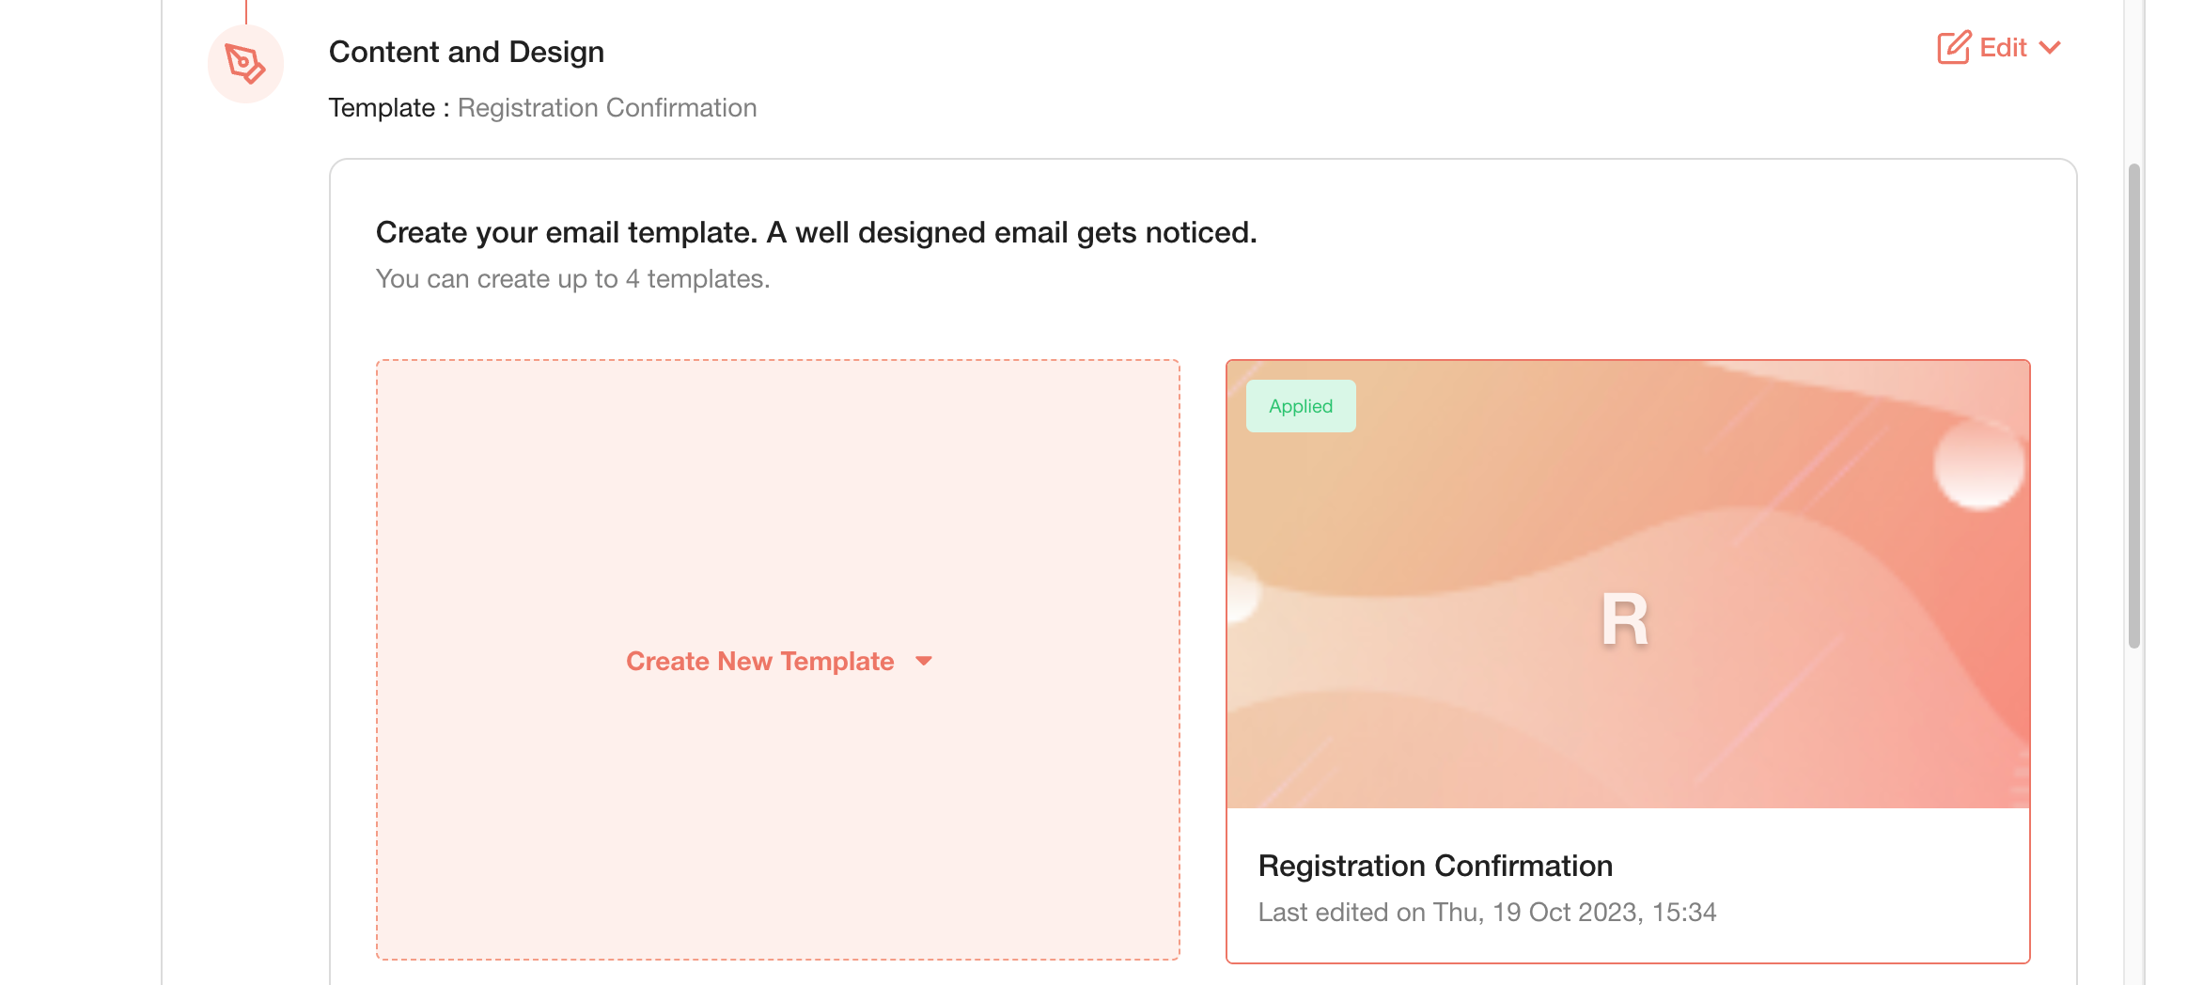
Task: Click the green Applied badge
Action: (x=1301, y=406)
